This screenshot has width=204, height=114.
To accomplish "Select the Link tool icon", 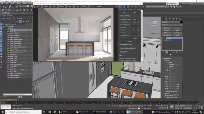I will click(10, 6).
